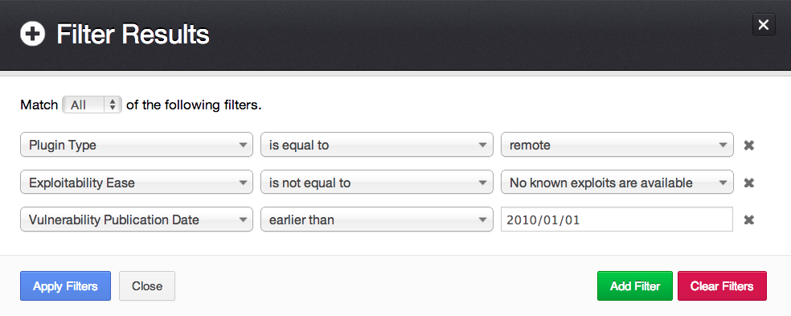Change the 'is equal to' operator dropdown
Image resolution: width=791 pixels, height=316 pixels.
[377, 146]
